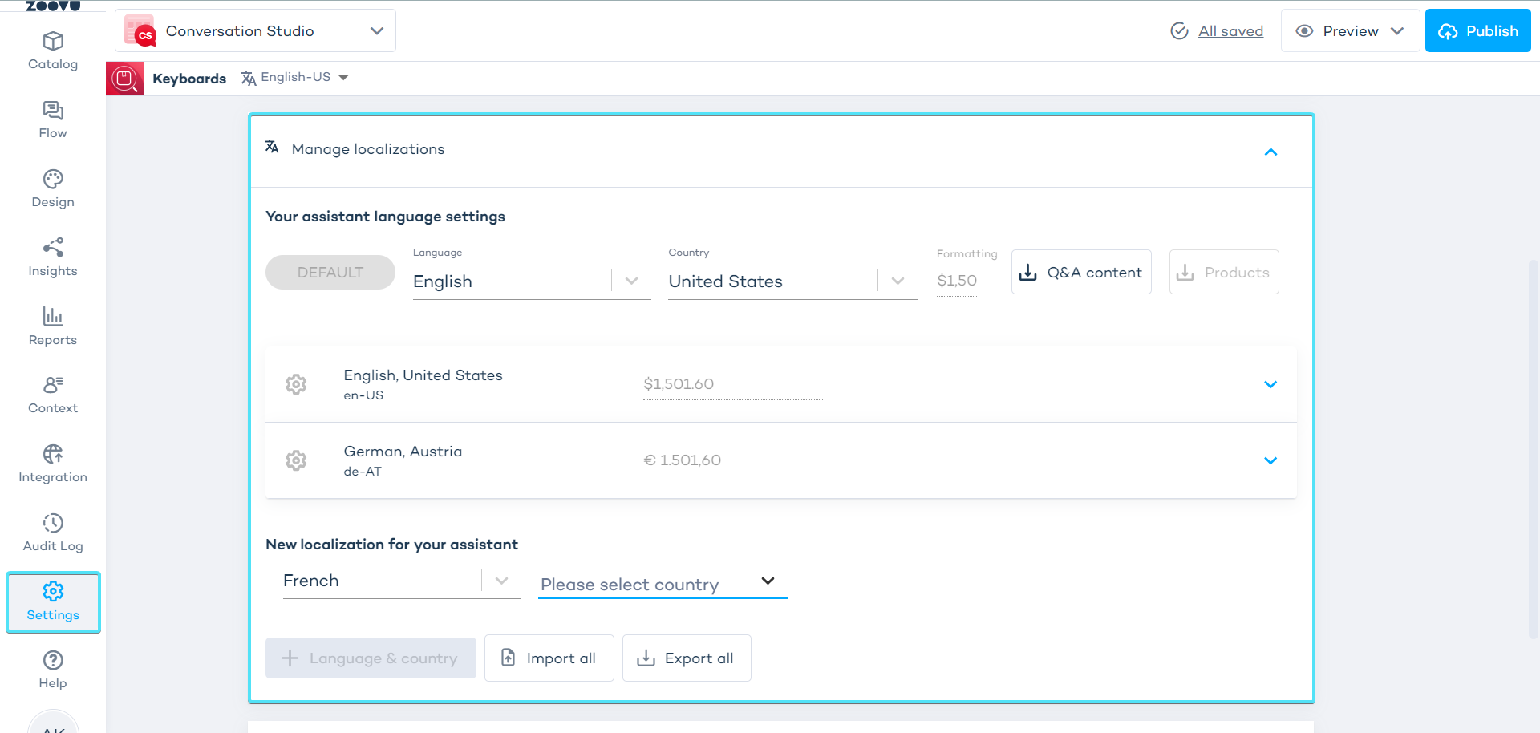Open the Help section in sidebar
The height and width of the screenshot is (733, 1540).
tap(53, 670)
